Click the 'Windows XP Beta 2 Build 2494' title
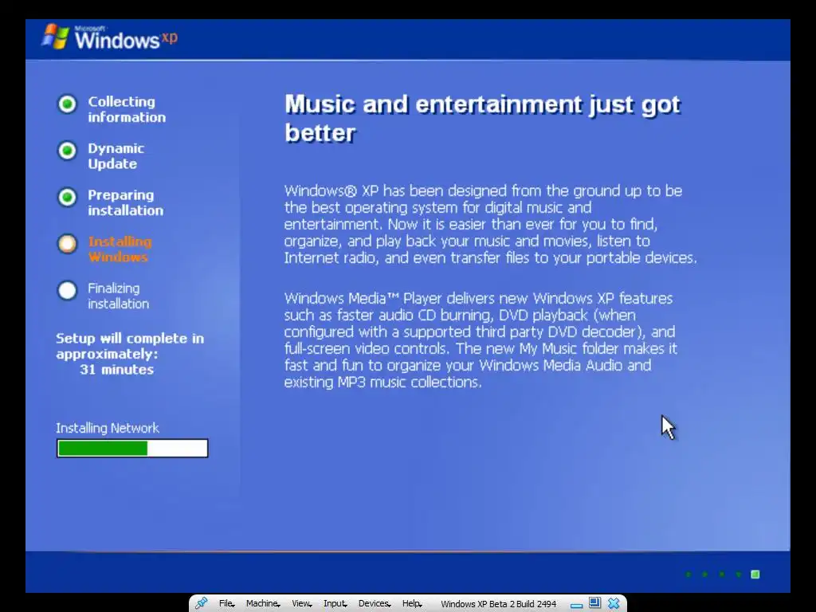 point(499,604)
